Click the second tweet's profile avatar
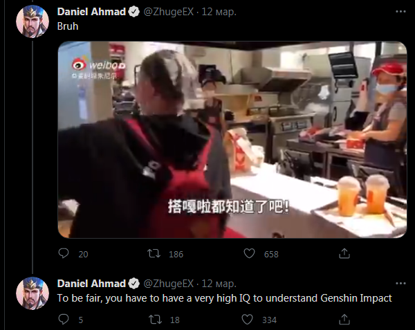This screenshot has width=415, height=330. (33, 293)
